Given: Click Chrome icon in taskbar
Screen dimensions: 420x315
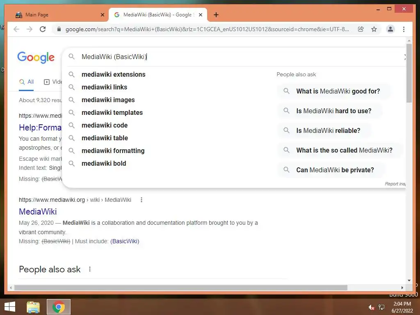Looking at the screenshot, I should (x=59, y=307).
